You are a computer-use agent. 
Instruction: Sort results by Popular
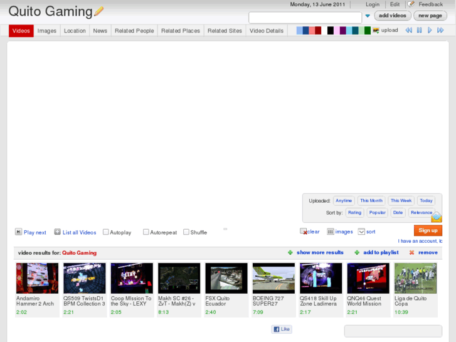point(377,213)
